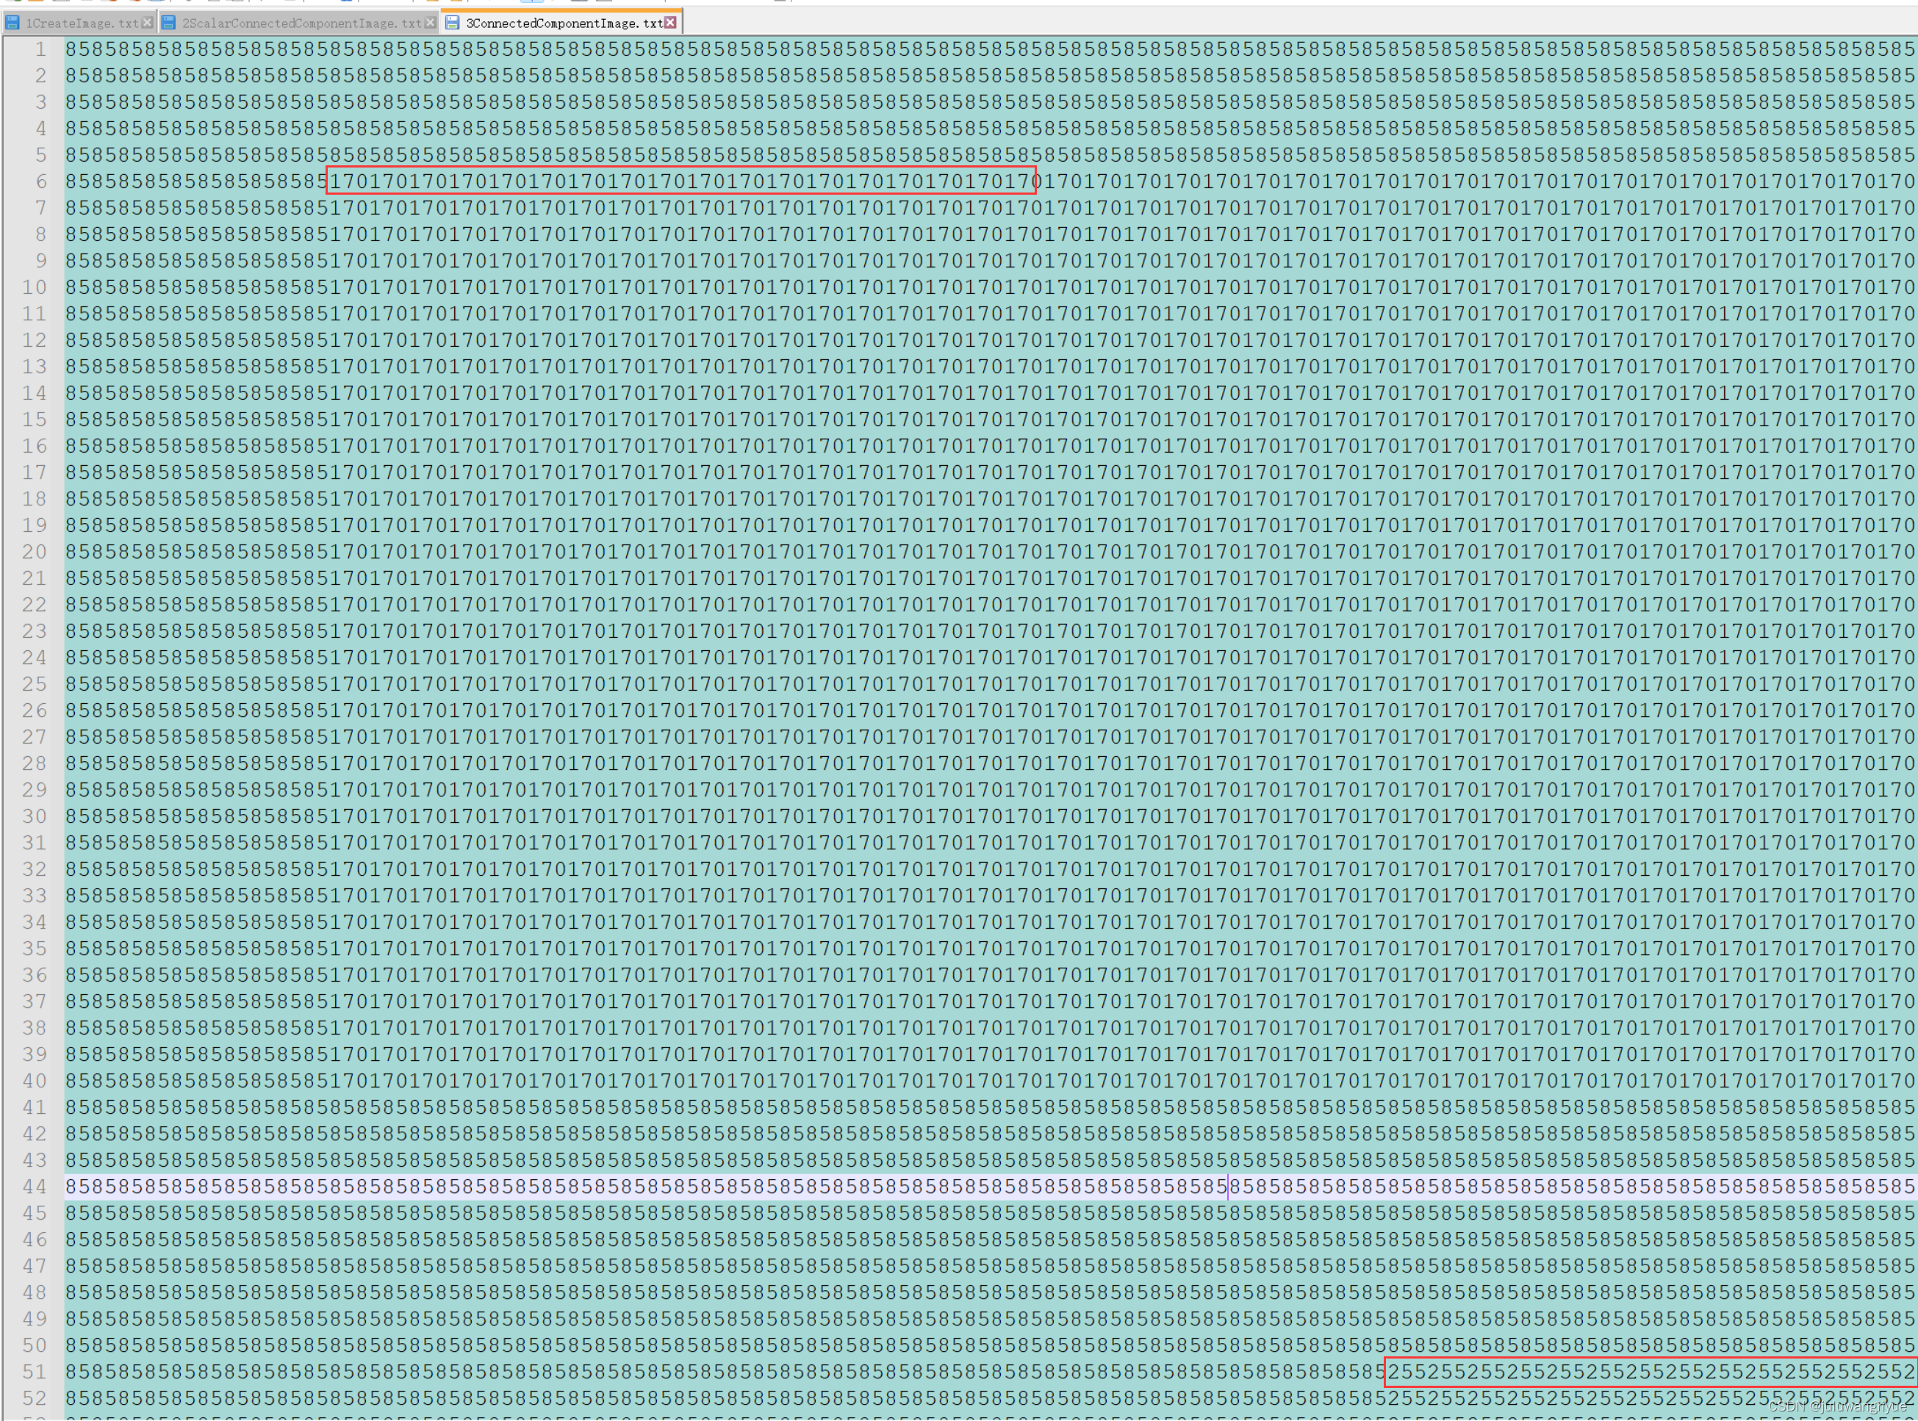The height and width of the screenshot is (1421, 1918).
Task: Place cursor in the 85 values on line 3
Action: 990,102
